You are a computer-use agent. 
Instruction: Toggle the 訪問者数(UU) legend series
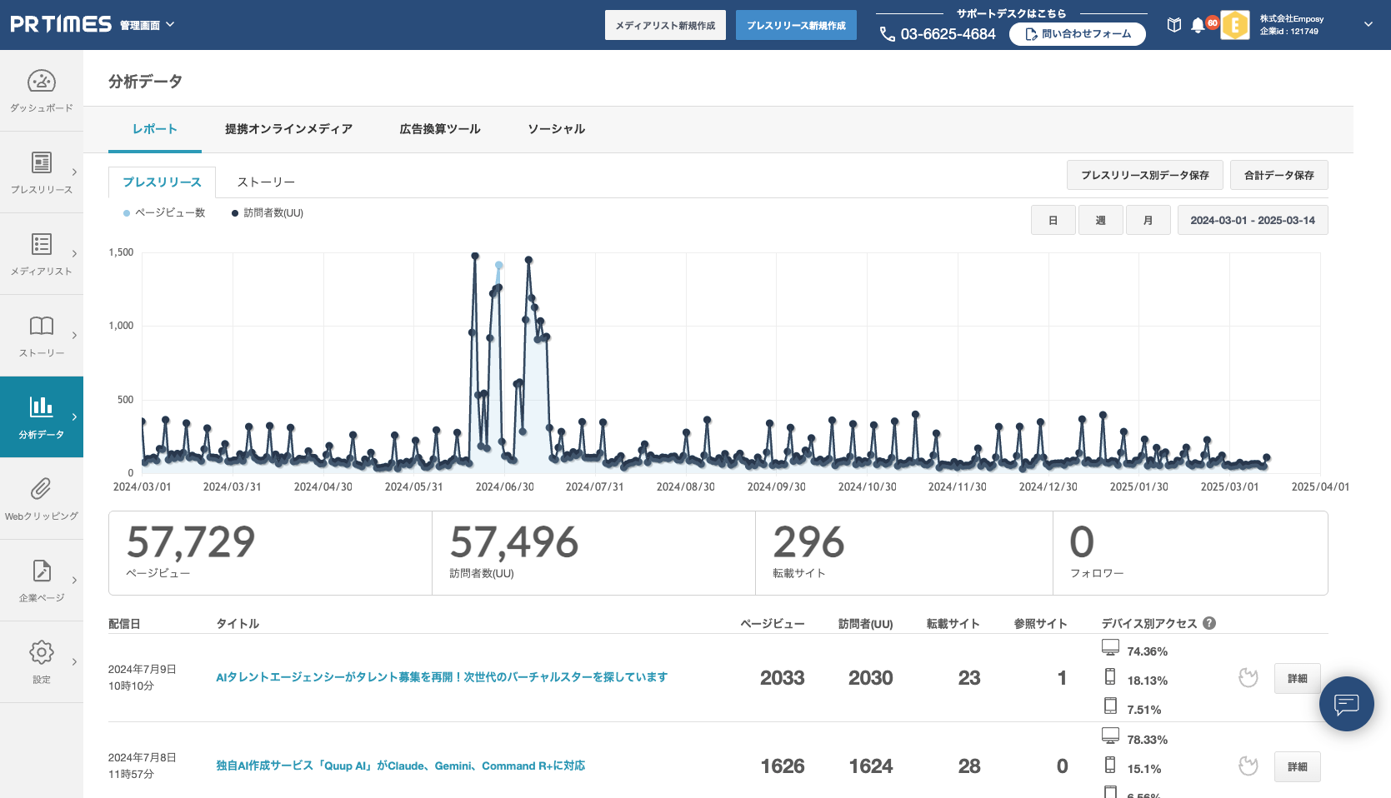tap(268, 213)
